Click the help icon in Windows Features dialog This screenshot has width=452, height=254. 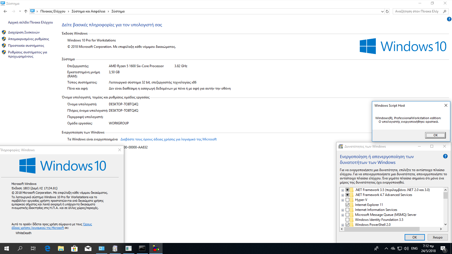click(445, 156)
